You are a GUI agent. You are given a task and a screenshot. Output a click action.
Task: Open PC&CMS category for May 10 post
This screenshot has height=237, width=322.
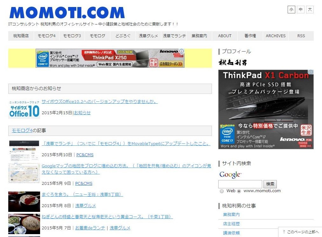pyautogui.click(x=85, y=155)
